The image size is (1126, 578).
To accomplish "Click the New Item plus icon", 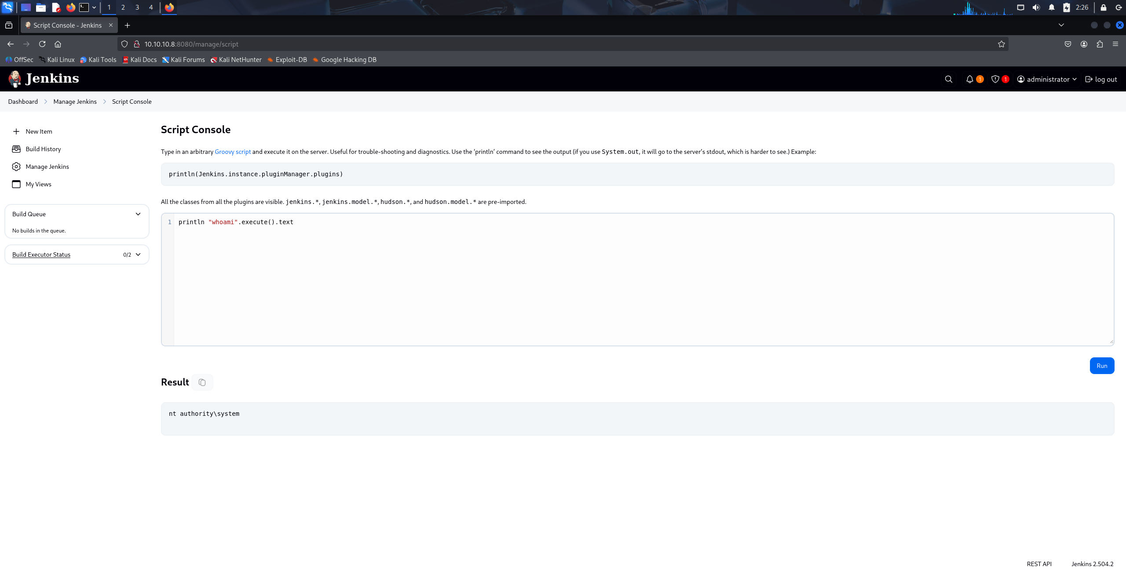I will coord(16,131).
